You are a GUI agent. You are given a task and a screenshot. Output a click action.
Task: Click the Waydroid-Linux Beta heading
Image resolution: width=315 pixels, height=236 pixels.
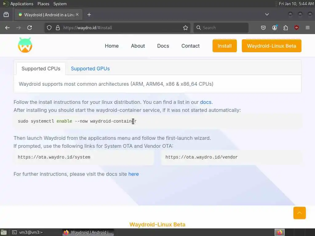[x=157, y=224]
